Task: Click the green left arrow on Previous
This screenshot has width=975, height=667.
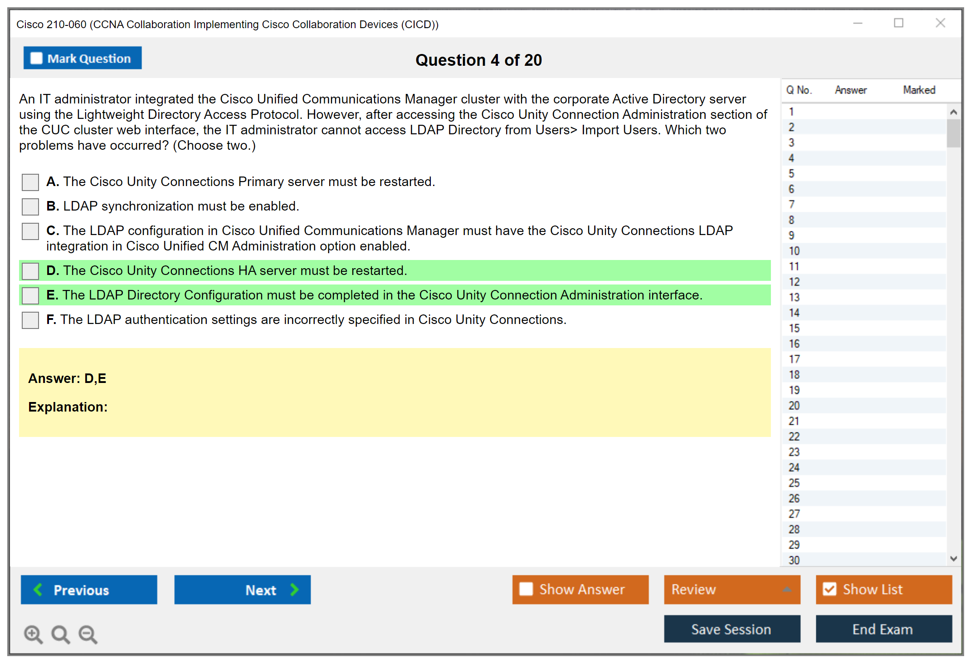Action: coord(39,589)
